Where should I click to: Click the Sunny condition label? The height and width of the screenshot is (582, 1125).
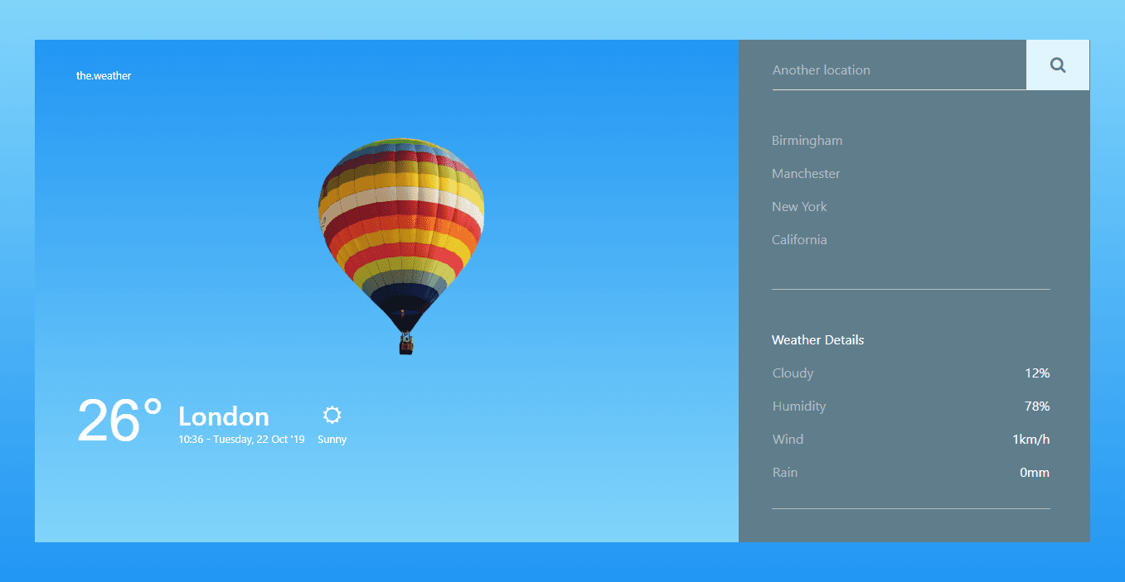click(332, 439)
